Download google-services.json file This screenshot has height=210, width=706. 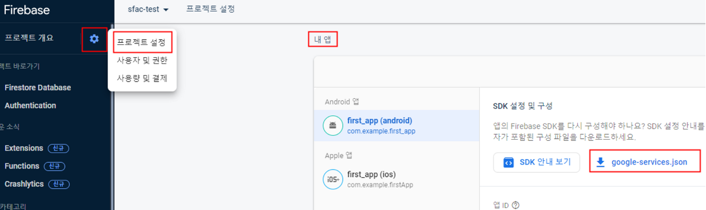point(644,162)
